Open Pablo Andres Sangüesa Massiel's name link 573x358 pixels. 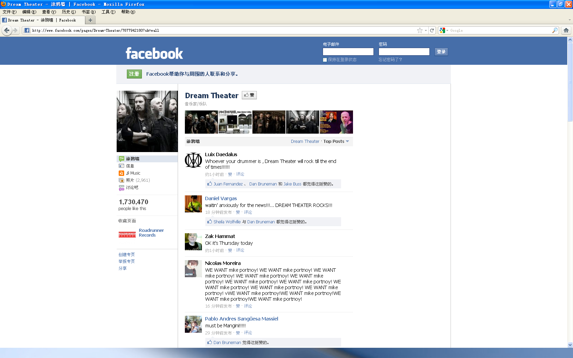[x=241, y=319]
